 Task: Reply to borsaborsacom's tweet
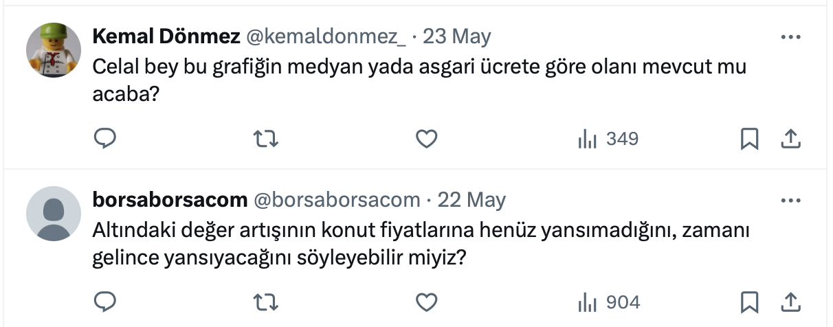click(104, 302)
